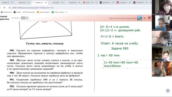Open the Новая таблица bookmark
172x97 pixels.
60,12
